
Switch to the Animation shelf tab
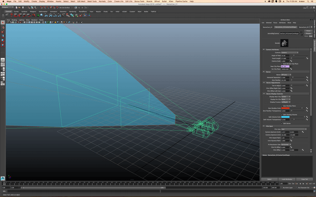pyautogui.click(x=53, y=12)
